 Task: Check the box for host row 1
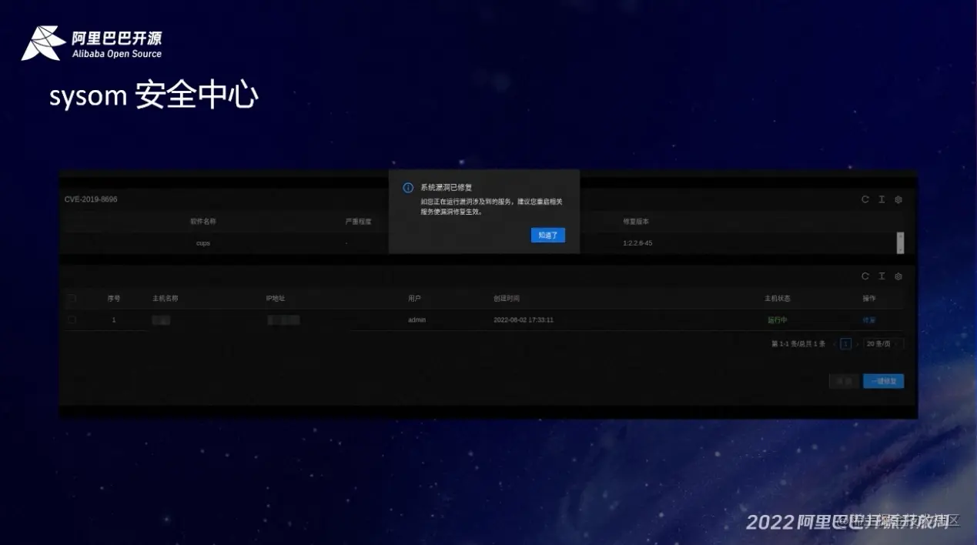tap(72, 319)
